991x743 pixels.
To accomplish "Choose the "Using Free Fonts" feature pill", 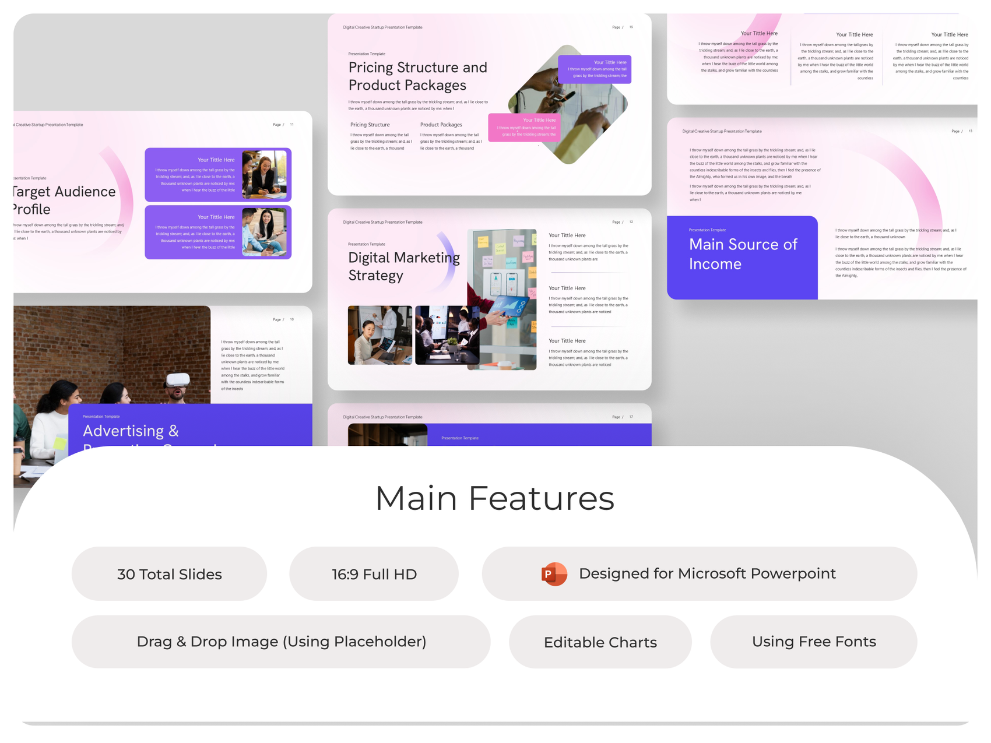I will tap(814, 642).
